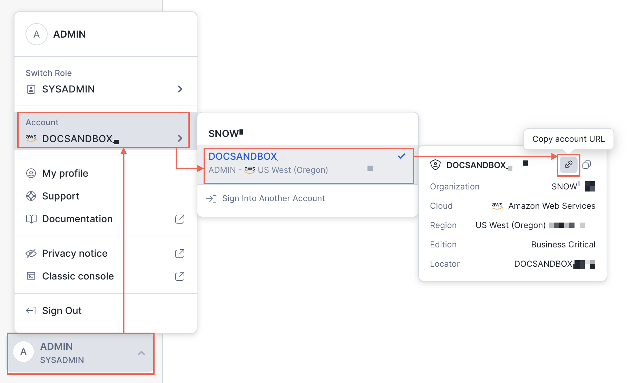
Task: Click the bottom ADMIN user avatar
Action: (x=23, y=352)
